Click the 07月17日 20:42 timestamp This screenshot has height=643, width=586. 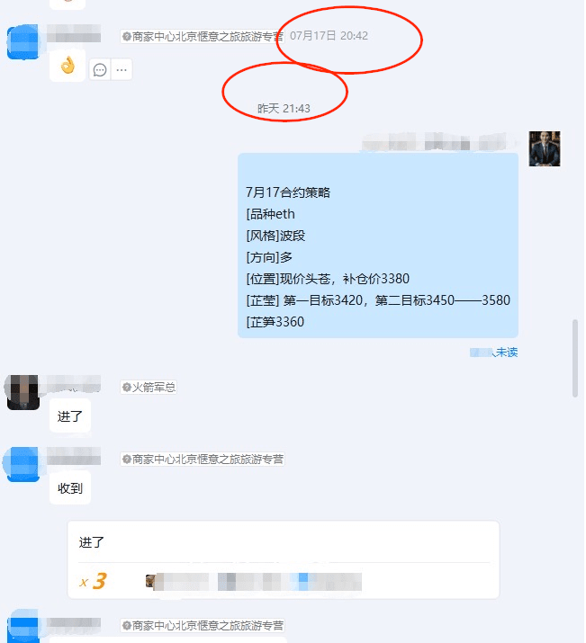[x=329, y=36]
